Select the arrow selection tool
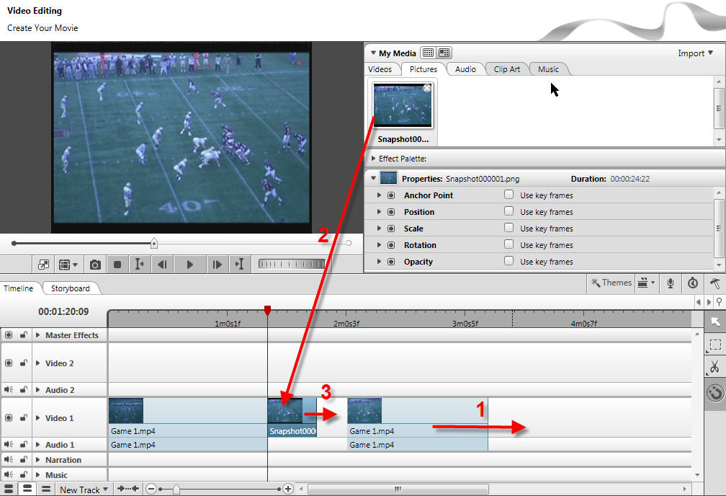The image size is (726, 496). [715, 322]
